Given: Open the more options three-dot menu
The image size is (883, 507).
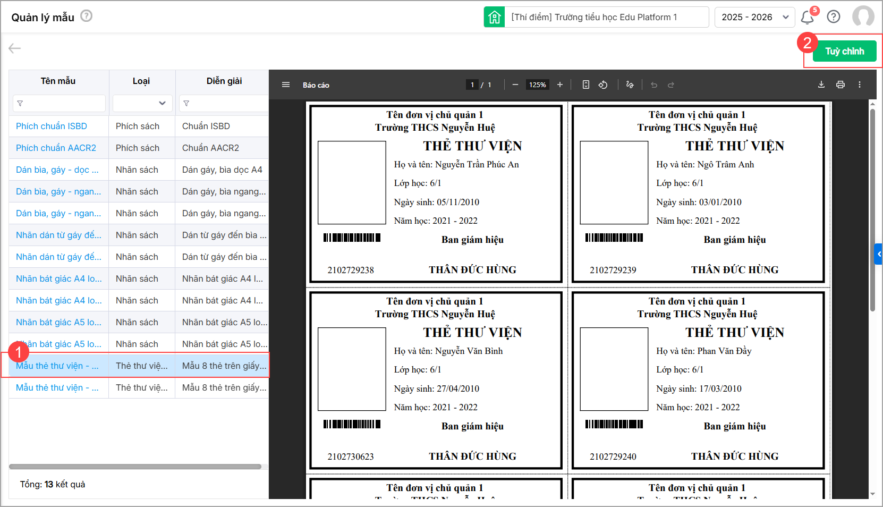Looking at the screenshot, I should [859, 84].
